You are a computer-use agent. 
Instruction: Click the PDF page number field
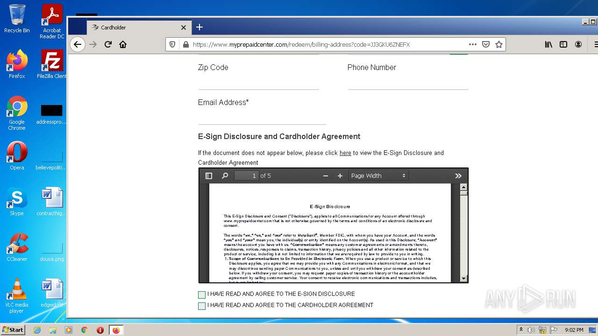246,175
